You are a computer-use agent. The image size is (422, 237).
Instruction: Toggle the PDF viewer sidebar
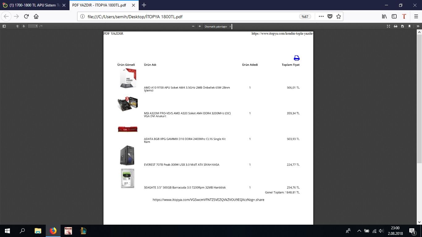pos(4,26)
